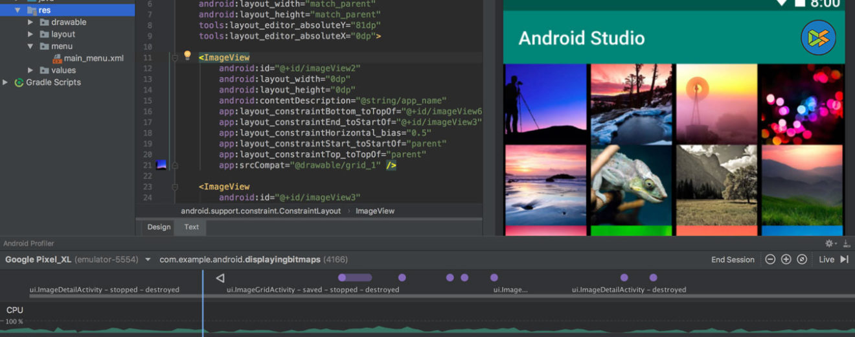Click the lightbulb quick-fix icon

pyautogui.click(x=187, y=56)
